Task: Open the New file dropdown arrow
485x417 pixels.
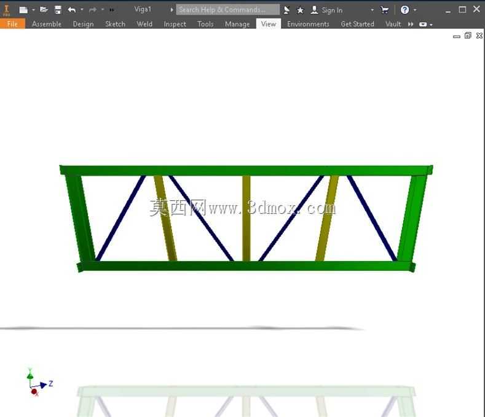Action: pyautogui.click(x=33, y=10)
